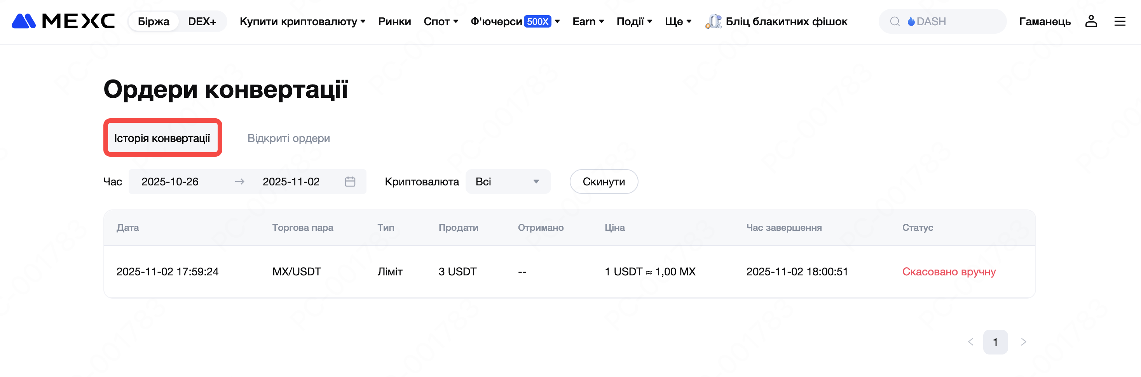The width and height of the screenshot is (1141, 377).
Task: Go to next page arrow
Action: coord(1023,342)
